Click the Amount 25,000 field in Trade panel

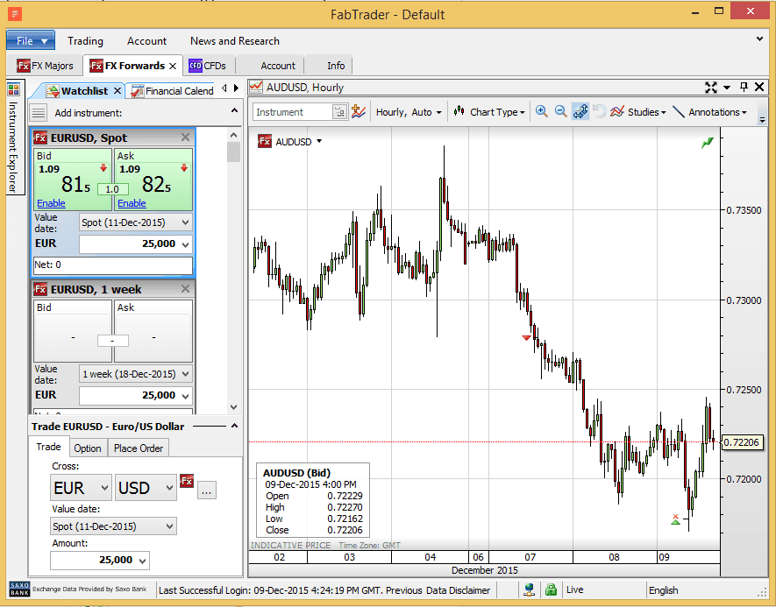point(99,560)
